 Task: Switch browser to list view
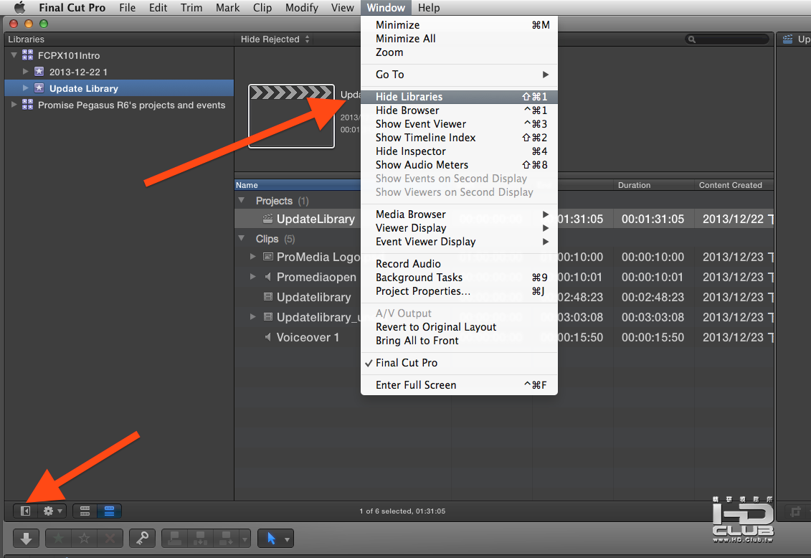[x=109, y=511]
